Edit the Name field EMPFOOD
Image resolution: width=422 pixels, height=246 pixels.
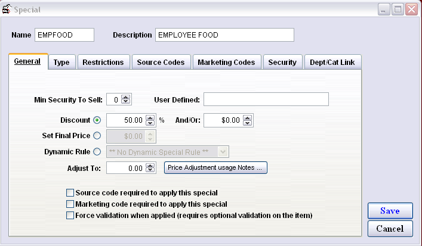click(x=64, y=35)
